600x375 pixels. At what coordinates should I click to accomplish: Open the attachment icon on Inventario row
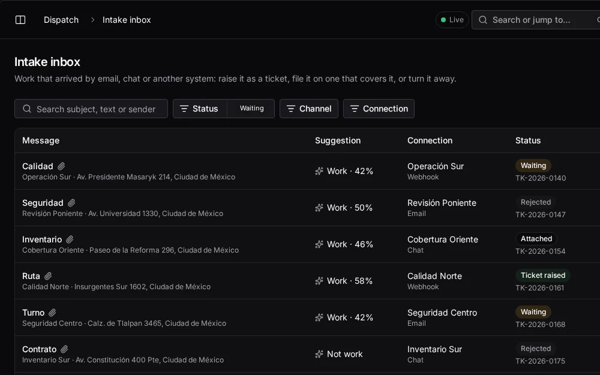[70, 239]
